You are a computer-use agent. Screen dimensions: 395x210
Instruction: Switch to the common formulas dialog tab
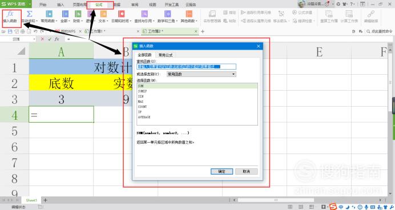pos(166,55)
